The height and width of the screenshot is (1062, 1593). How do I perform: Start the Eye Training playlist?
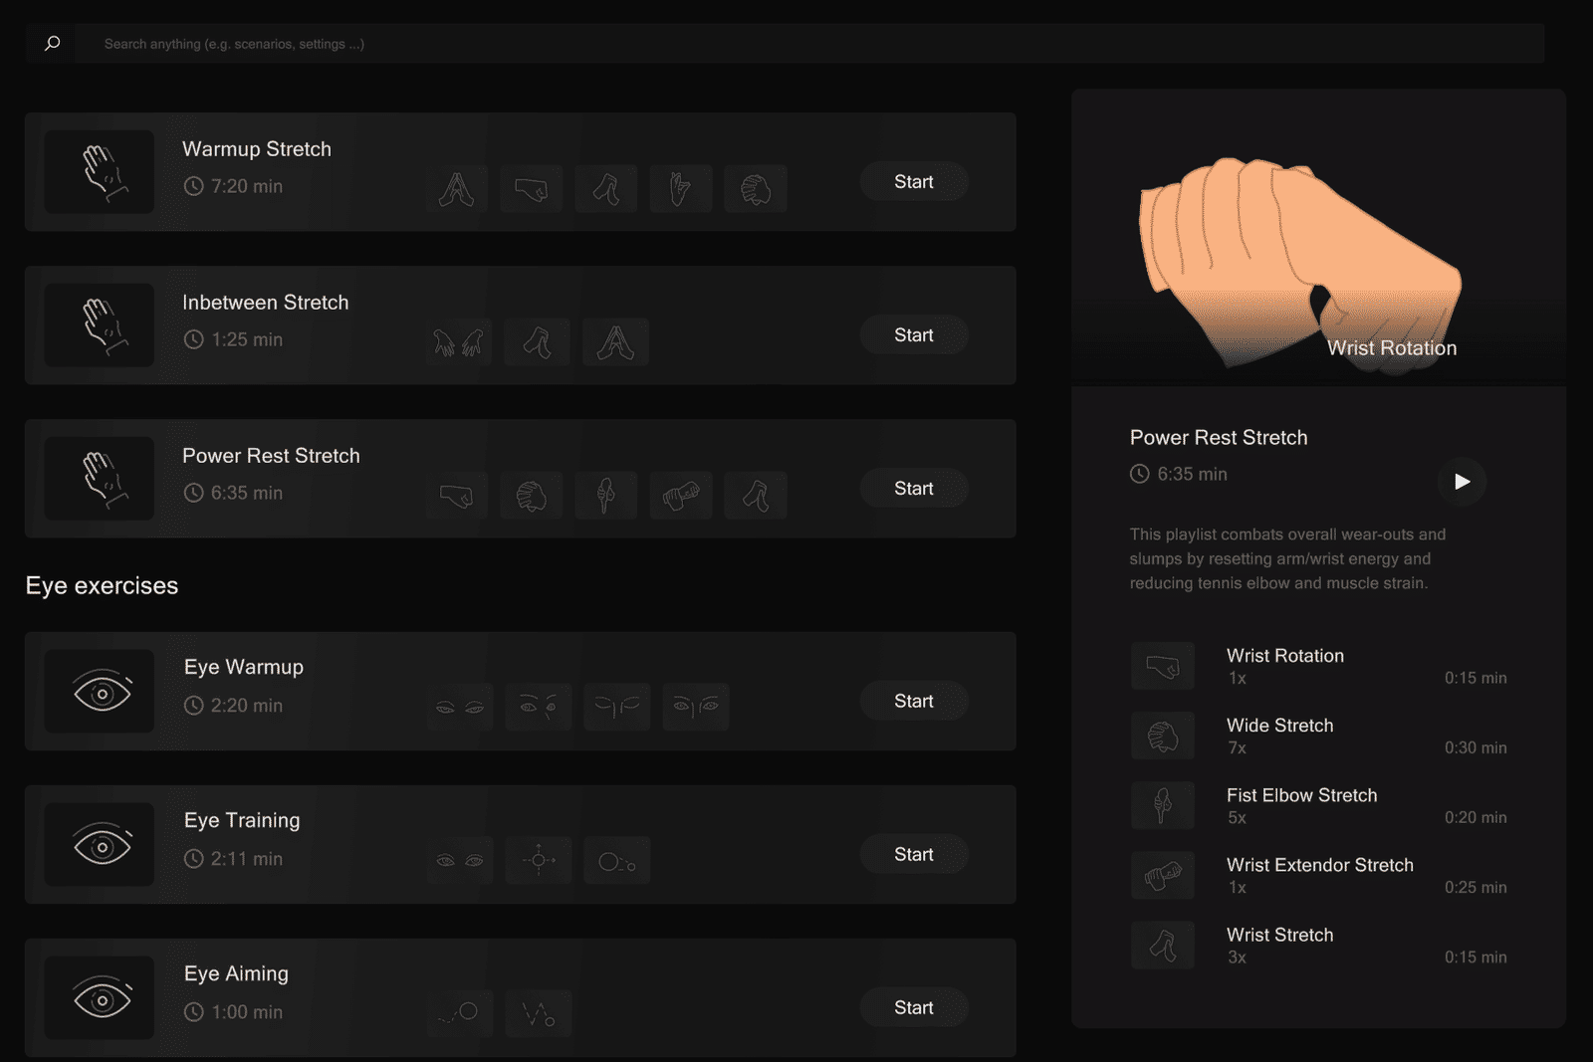914,855
